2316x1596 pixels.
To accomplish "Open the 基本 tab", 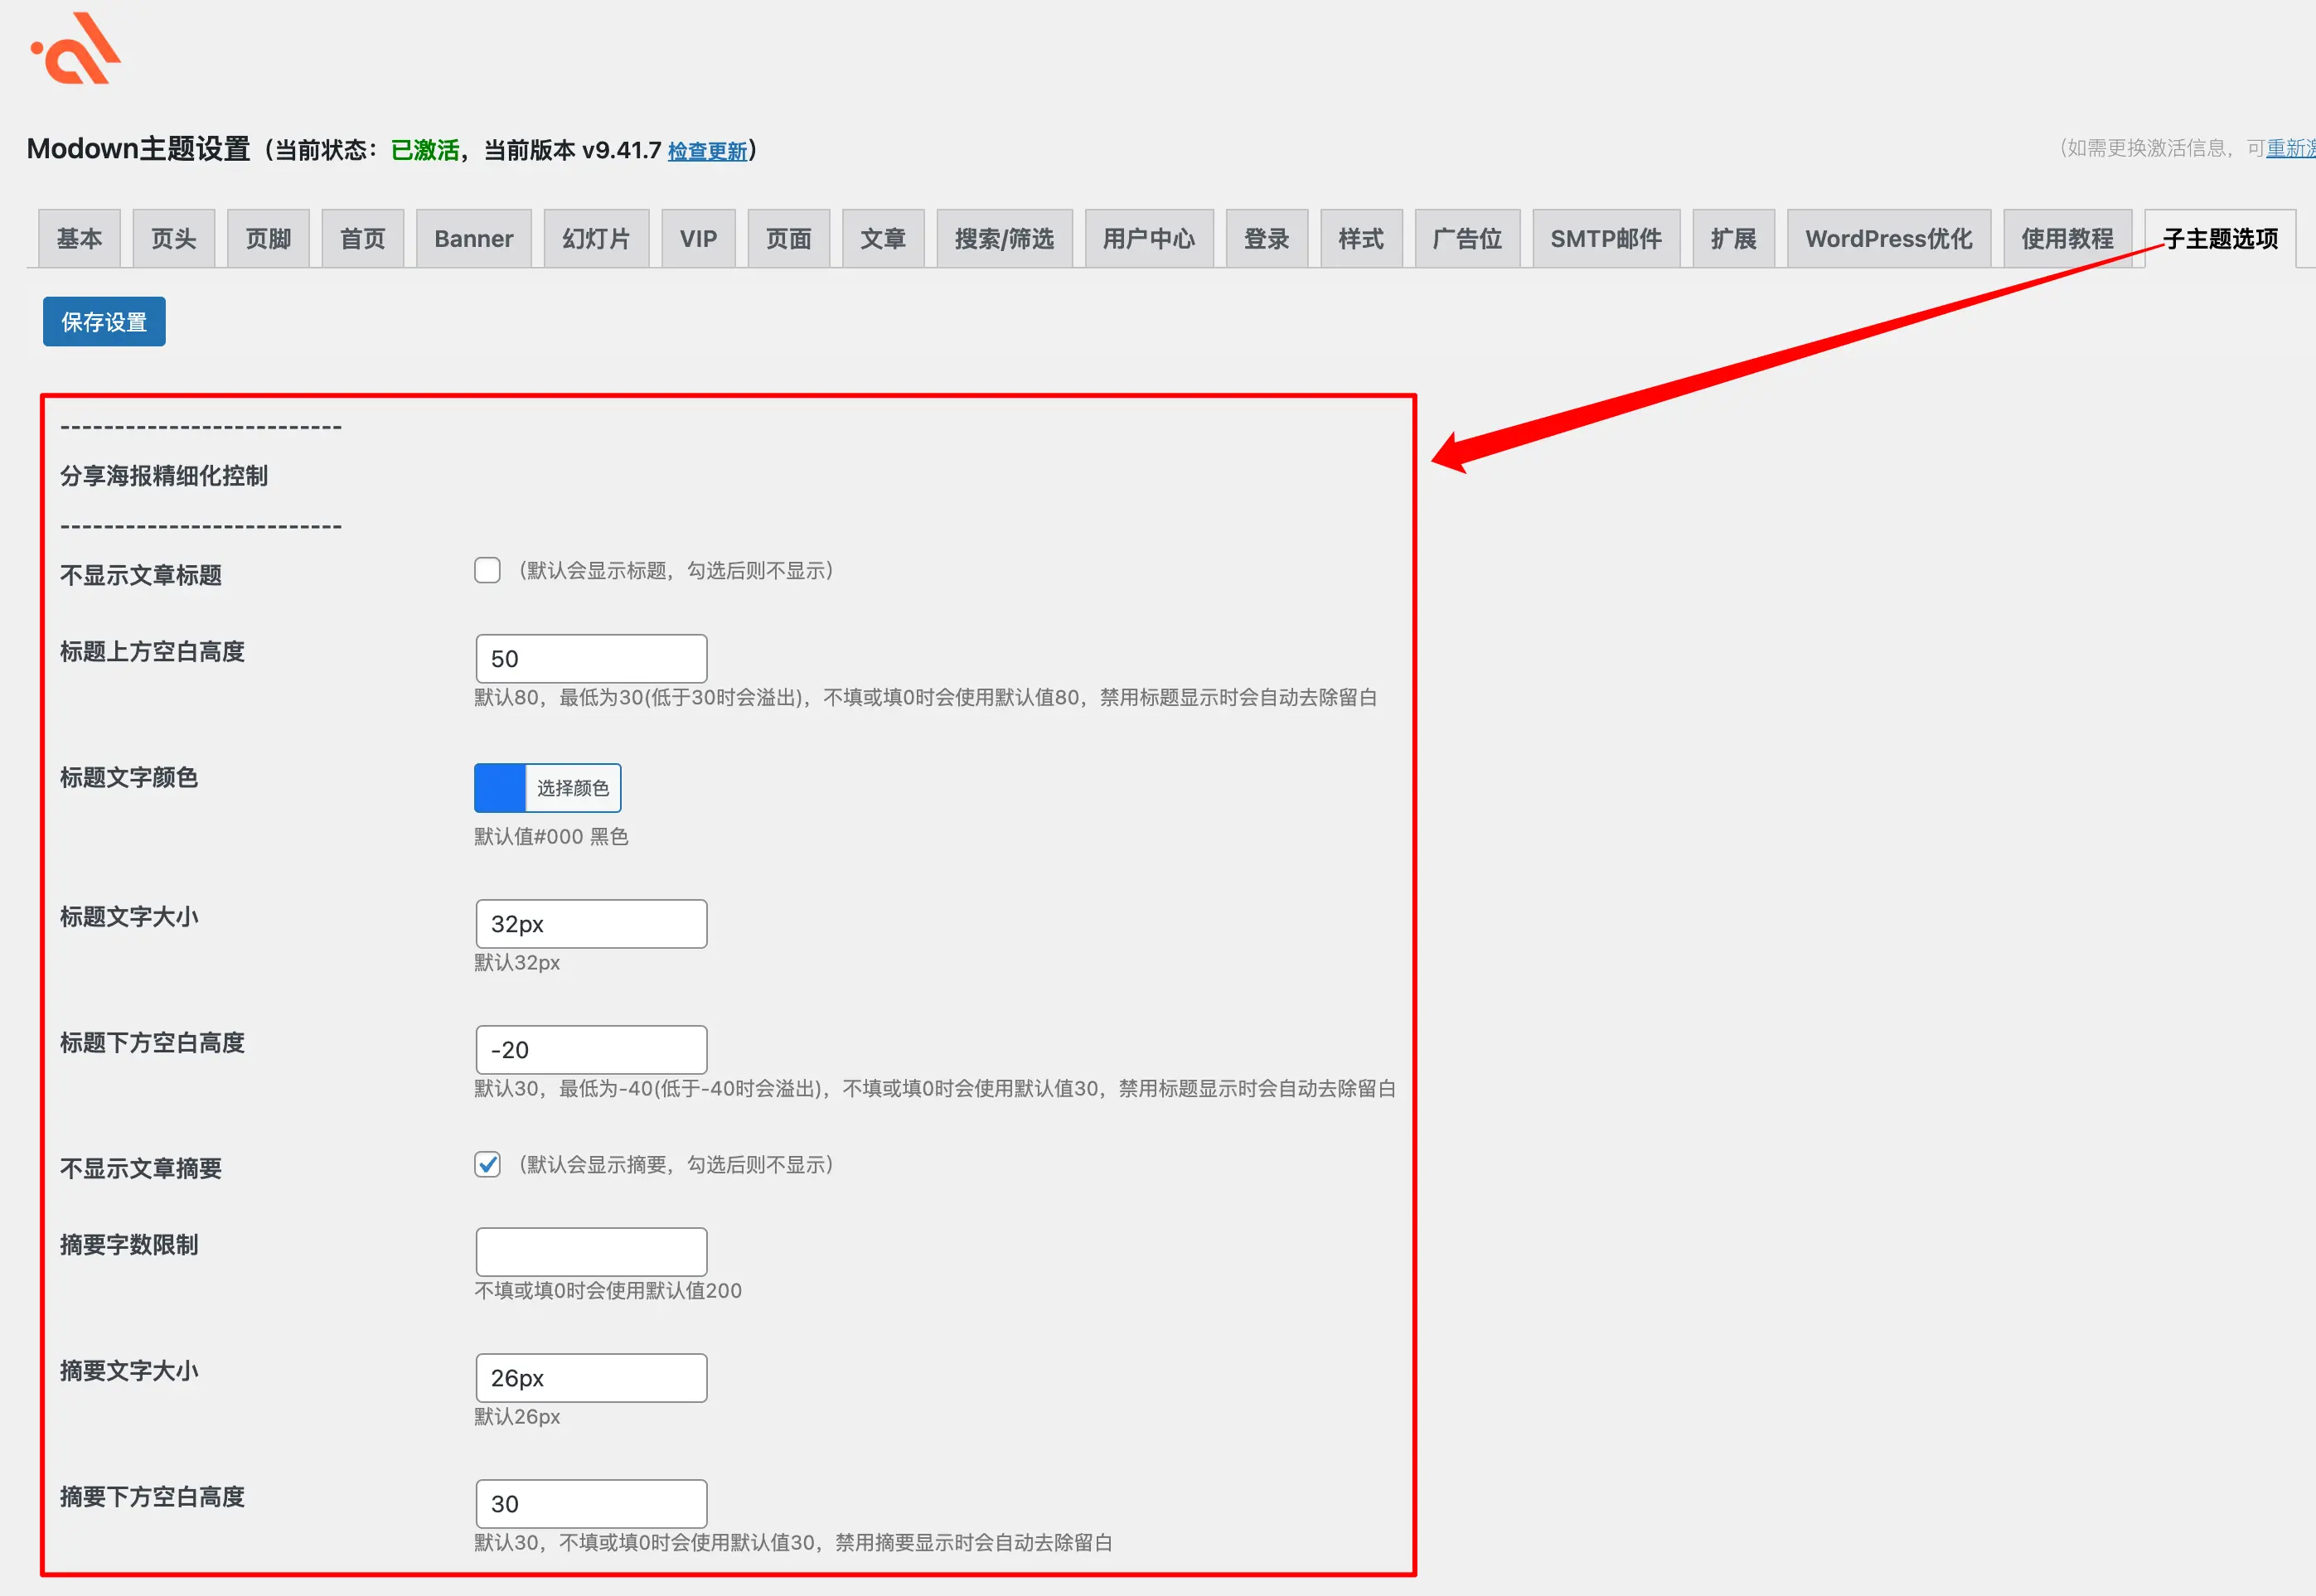I will [x=79, y=239].
